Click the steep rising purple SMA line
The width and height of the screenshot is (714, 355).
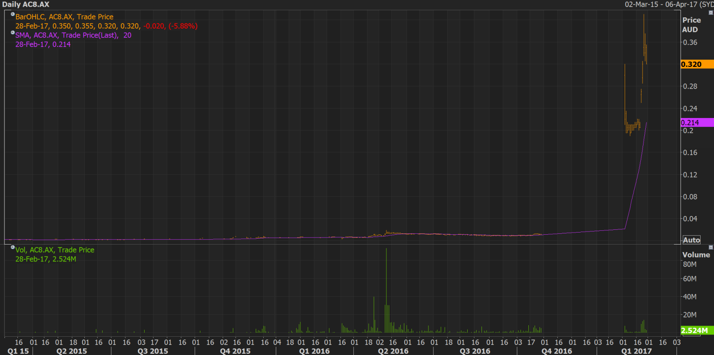[636, 176]
